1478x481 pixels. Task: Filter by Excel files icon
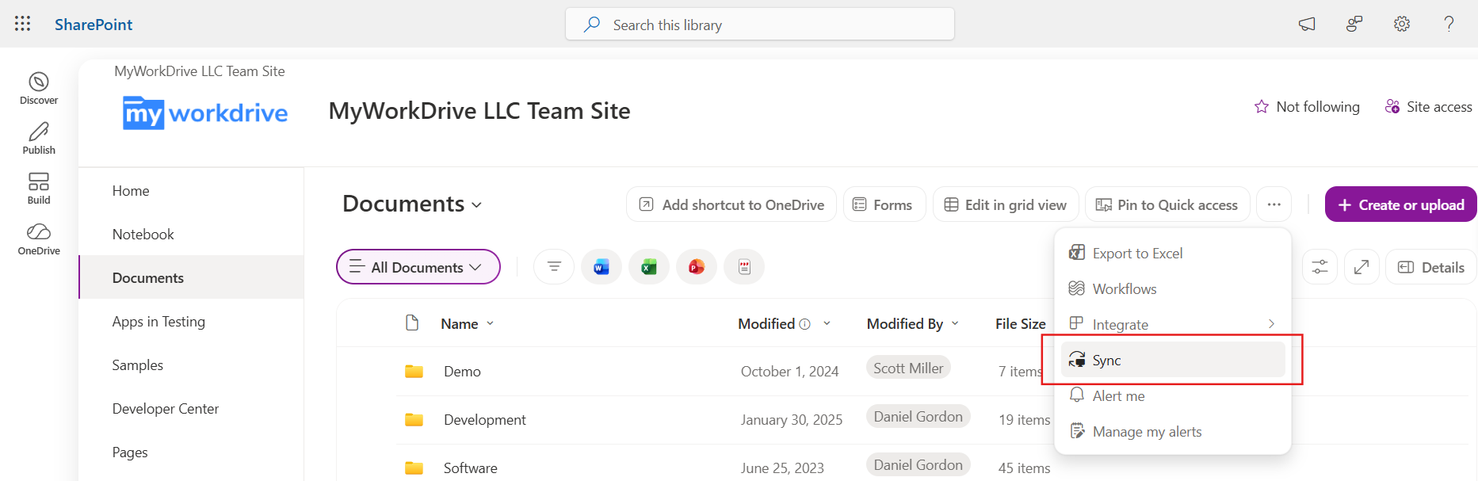(649, 267)
